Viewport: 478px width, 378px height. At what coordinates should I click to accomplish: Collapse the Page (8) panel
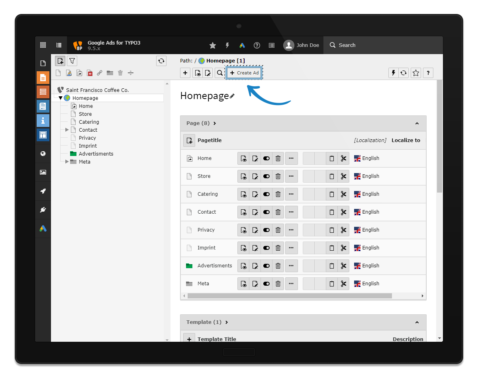click(417, 123)
